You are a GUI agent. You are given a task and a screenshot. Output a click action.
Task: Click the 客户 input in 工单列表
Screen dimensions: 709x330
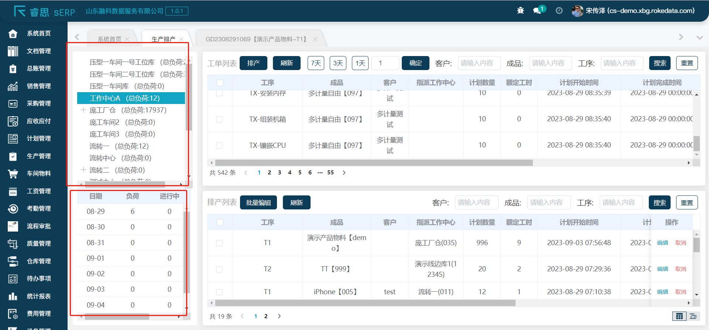479,63
